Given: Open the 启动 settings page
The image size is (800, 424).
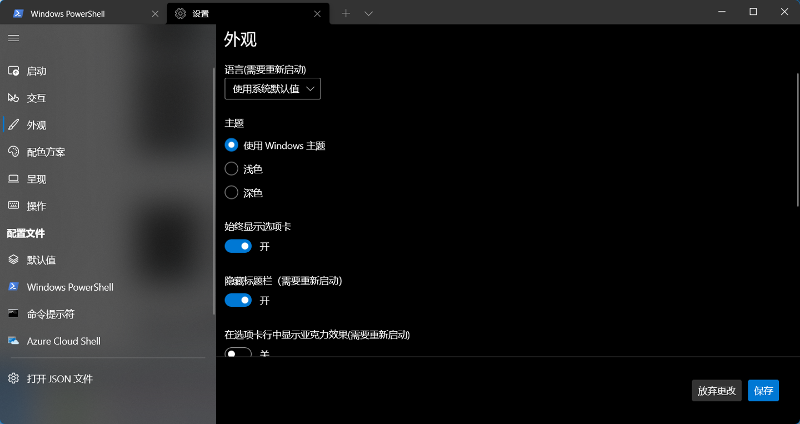Looking at the screenshot, I should pos(108,71).
